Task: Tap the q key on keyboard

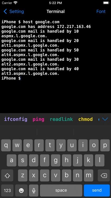Action: pos(6,145)
